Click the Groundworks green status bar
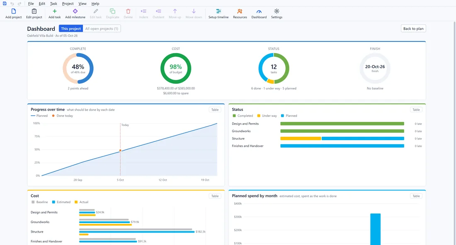Screen dimensions: 456x245 [342, 131]
